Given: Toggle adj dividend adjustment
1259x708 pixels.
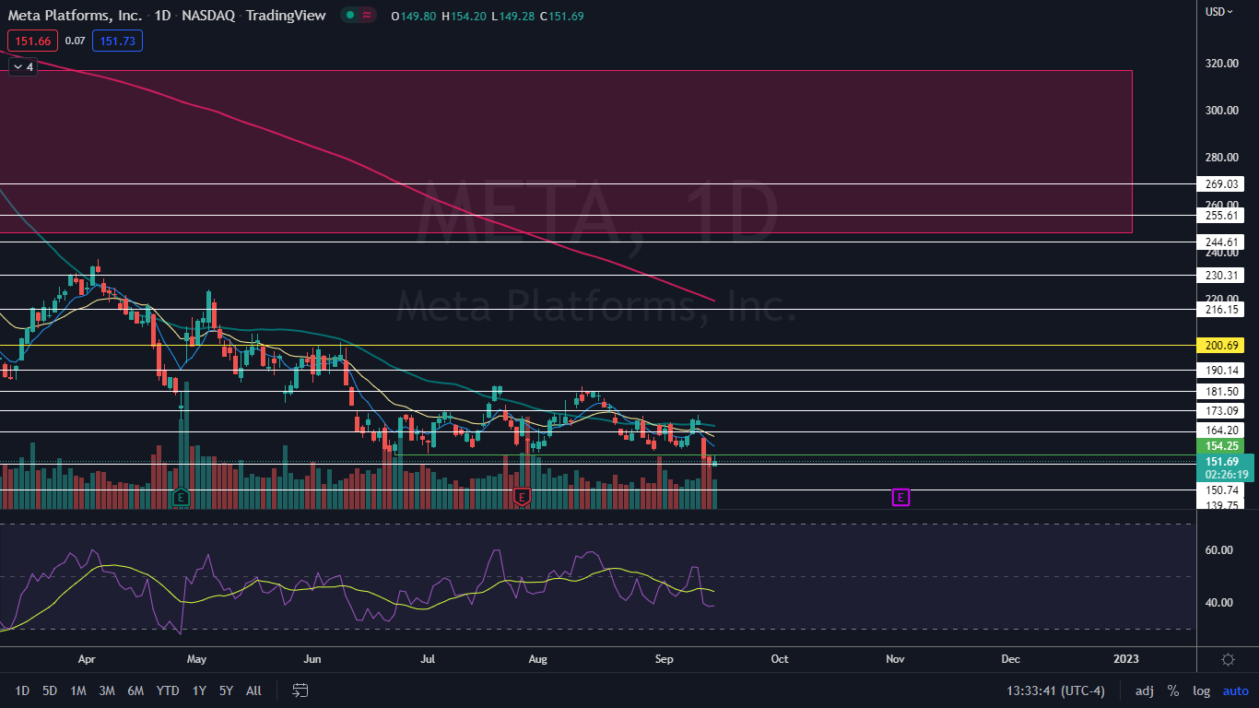Looking at the screenshot, I should pyautogui.click(x=1144, y=690).
